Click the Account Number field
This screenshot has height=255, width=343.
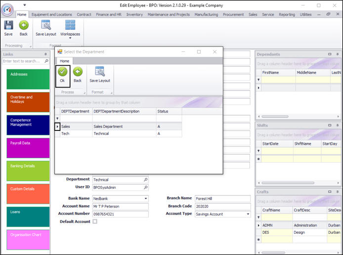click(x=120, y=214)
